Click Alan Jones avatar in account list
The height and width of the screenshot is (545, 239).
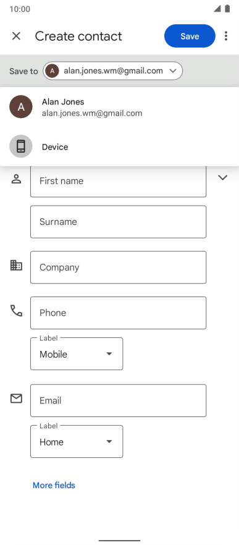tap(21, 107)
